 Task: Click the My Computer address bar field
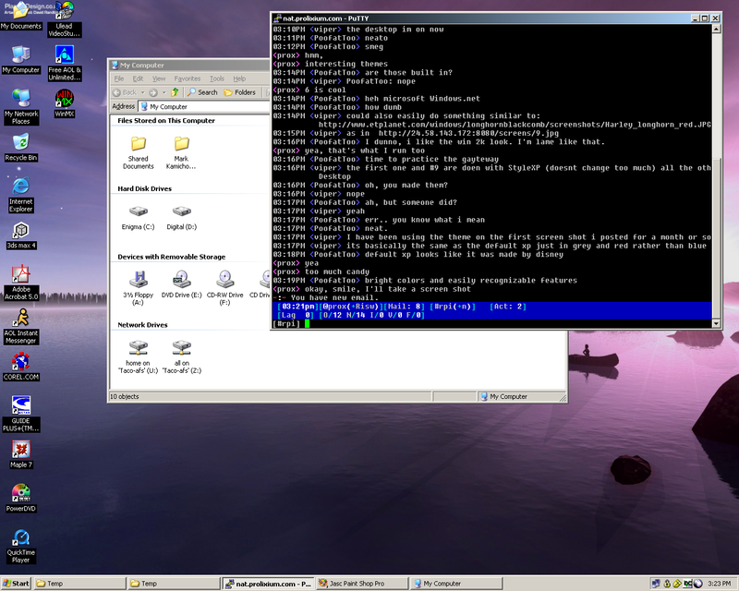pyautogui.click(x=203, y=106)
